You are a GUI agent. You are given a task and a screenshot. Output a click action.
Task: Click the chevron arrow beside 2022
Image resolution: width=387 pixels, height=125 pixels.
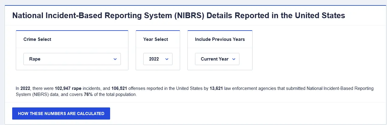(167, 59)
